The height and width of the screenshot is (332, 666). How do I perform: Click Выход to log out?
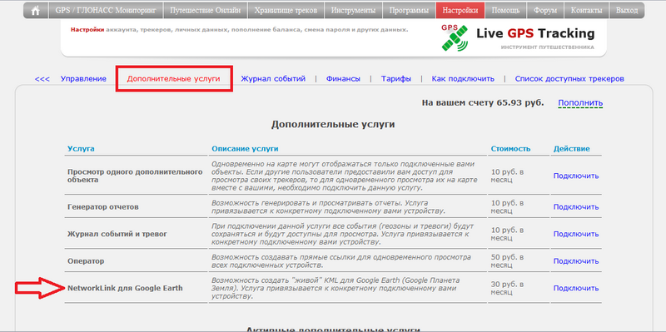pyautogui.click(x=627, y=11)
